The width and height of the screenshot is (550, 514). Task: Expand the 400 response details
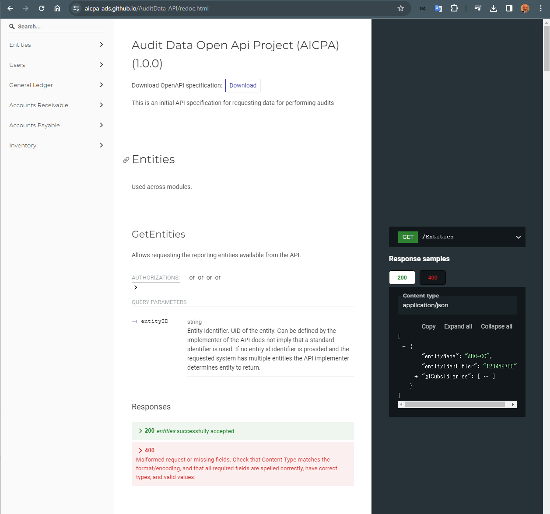pos(243,464)
